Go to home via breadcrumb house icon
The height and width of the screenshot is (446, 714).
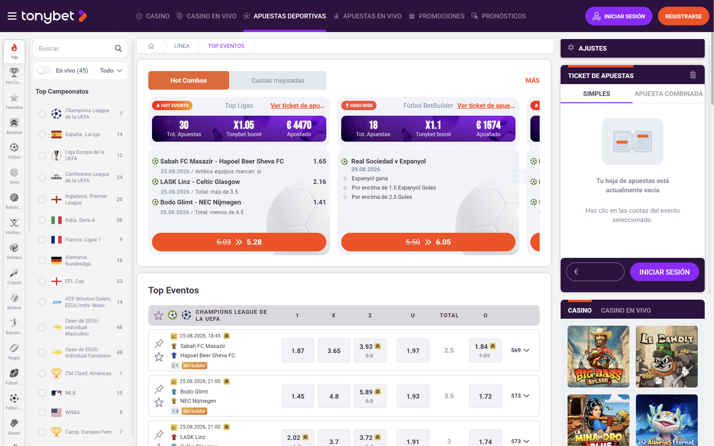click(x=151, y=46)
